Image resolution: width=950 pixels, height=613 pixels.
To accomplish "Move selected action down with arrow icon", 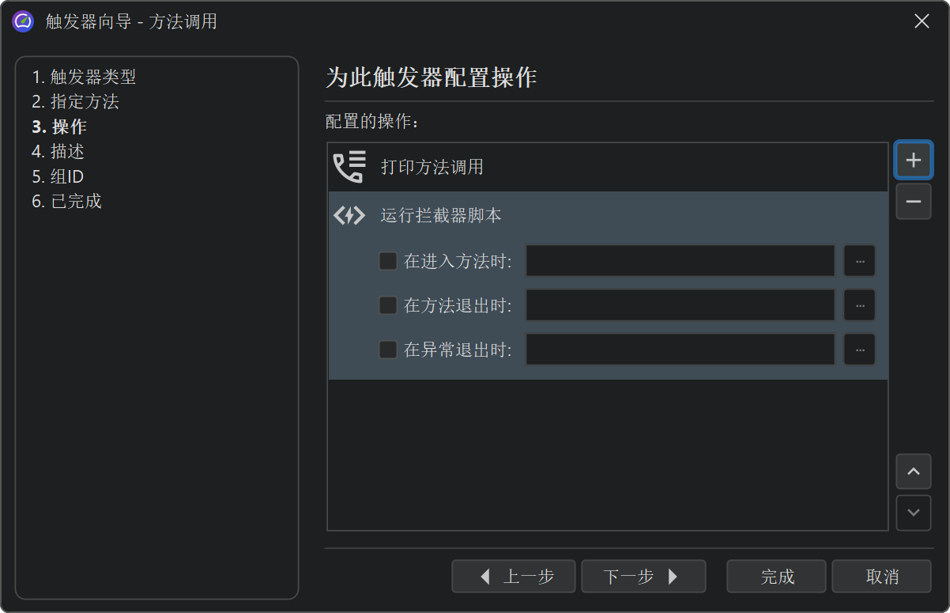I will (x=913, y=513).
